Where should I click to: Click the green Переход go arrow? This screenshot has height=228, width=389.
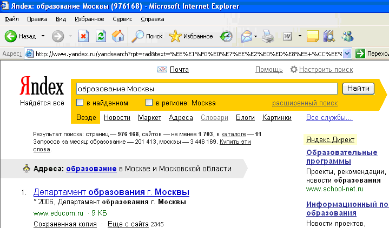pyautogui.click(x=360, y=53)
